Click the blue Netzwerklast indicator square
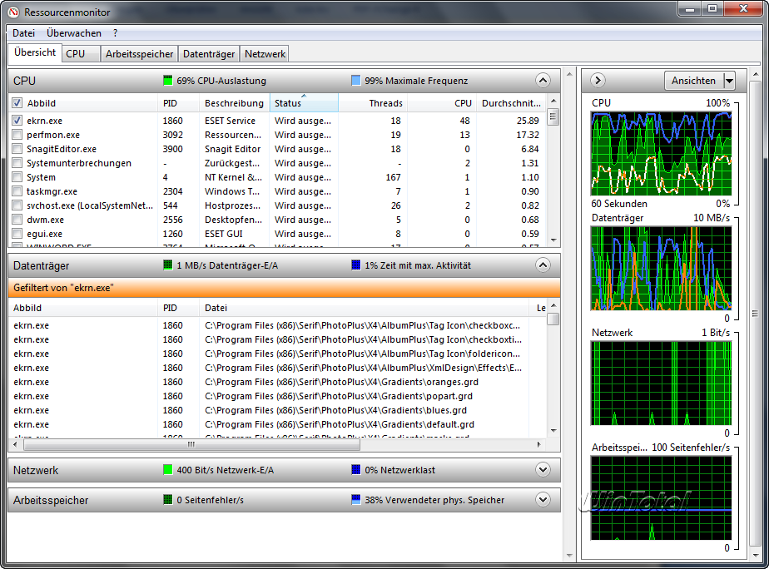 (356, 470)
